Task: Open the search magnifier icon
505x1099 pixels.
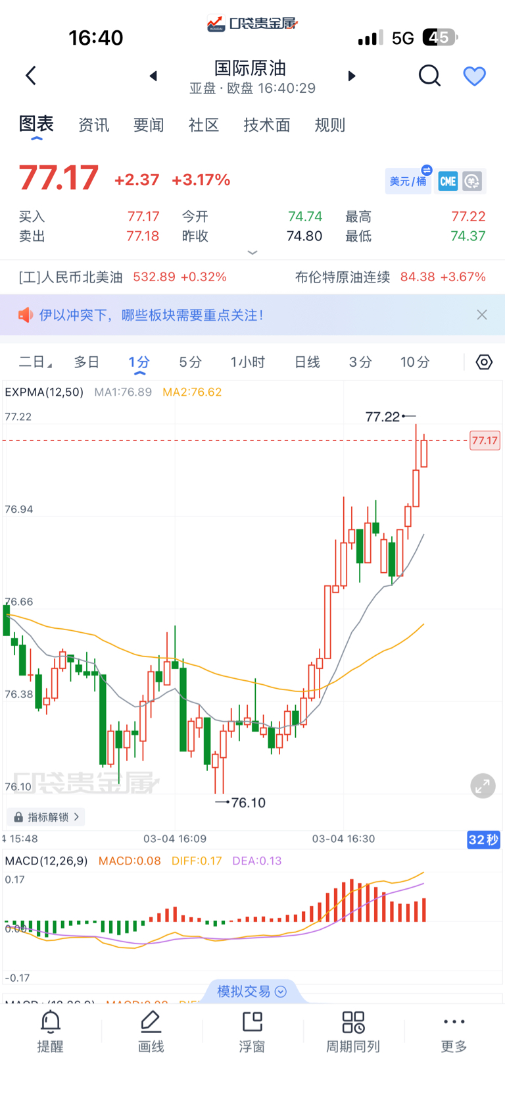Action: coord(429,76)
